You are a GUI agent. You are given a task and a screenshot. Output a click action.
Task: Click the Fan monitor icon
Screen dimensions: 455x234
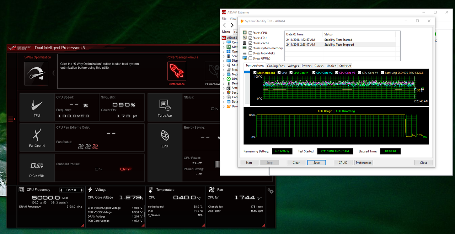point(211,190)
